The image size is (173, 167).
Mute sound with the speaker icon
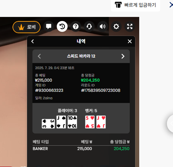(x=103, y=26)
